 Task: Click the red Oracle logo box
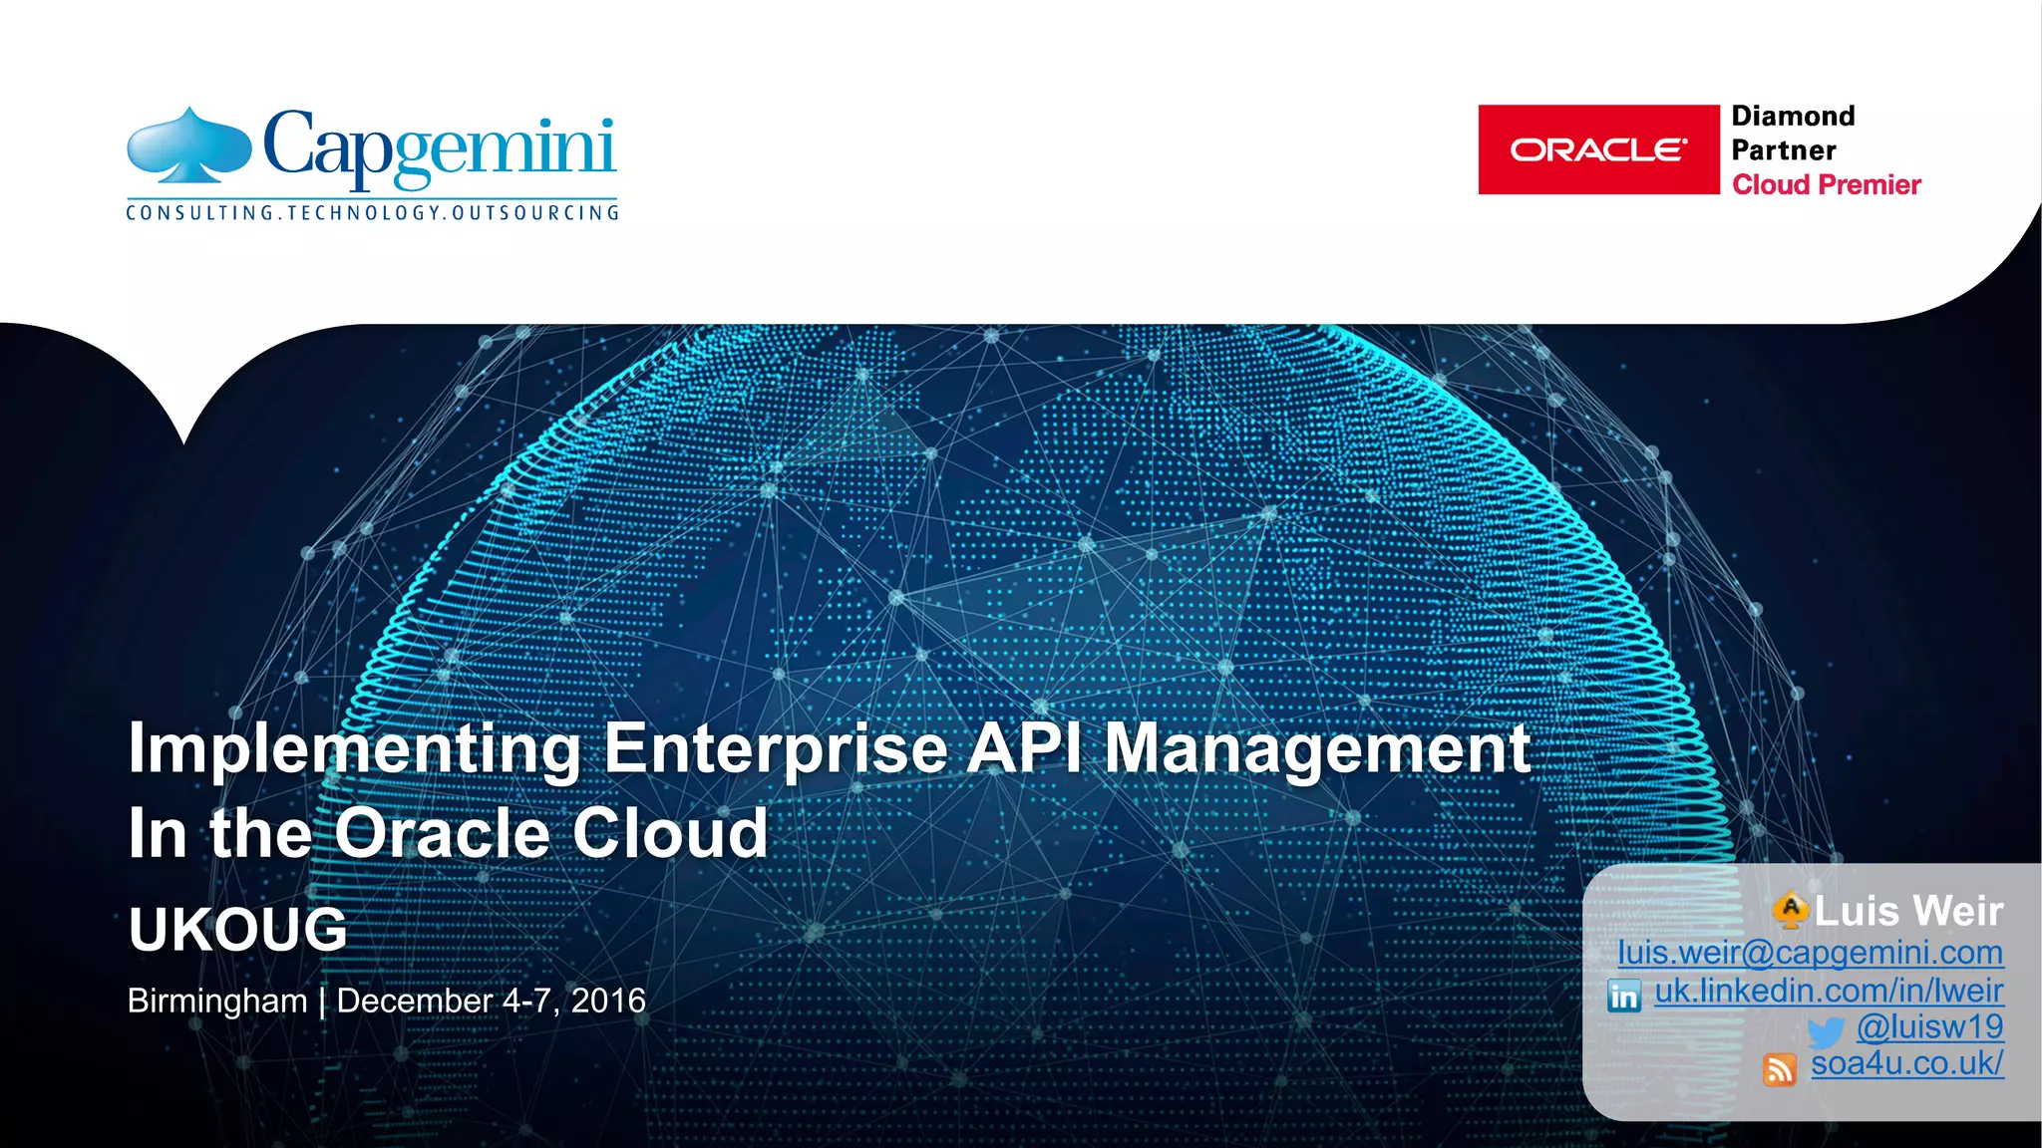[1598, 149]
